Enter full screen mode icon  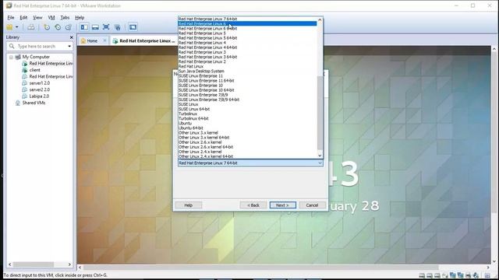pos(106,27)
